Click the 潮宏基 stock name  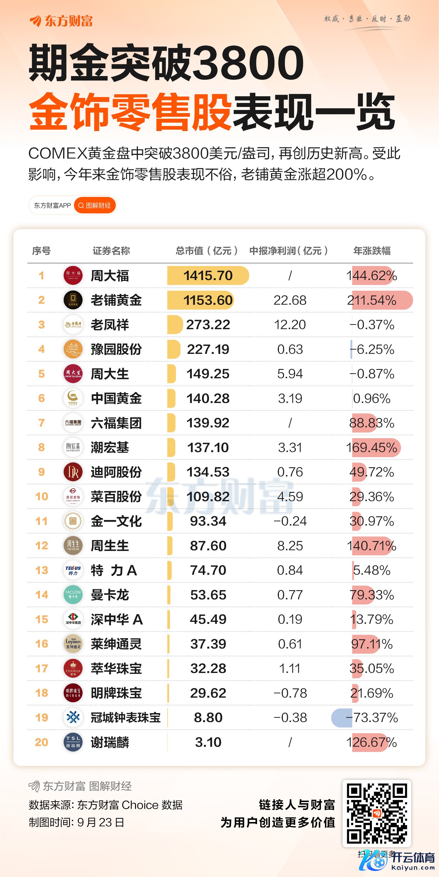coord(110,447)
